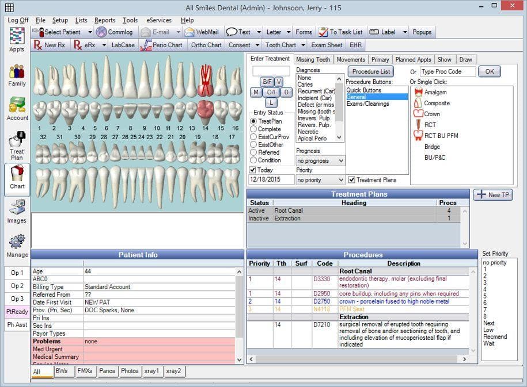The width and height of the screenshot is (527, 387).
Task: Expand the Consent dropdown arrow
Action: tap(257, 45)
